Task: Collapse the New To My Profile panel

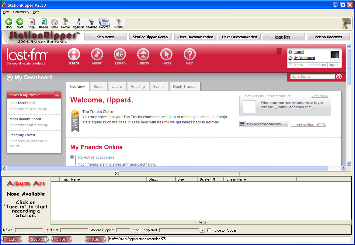Action: tap(57, 95)
